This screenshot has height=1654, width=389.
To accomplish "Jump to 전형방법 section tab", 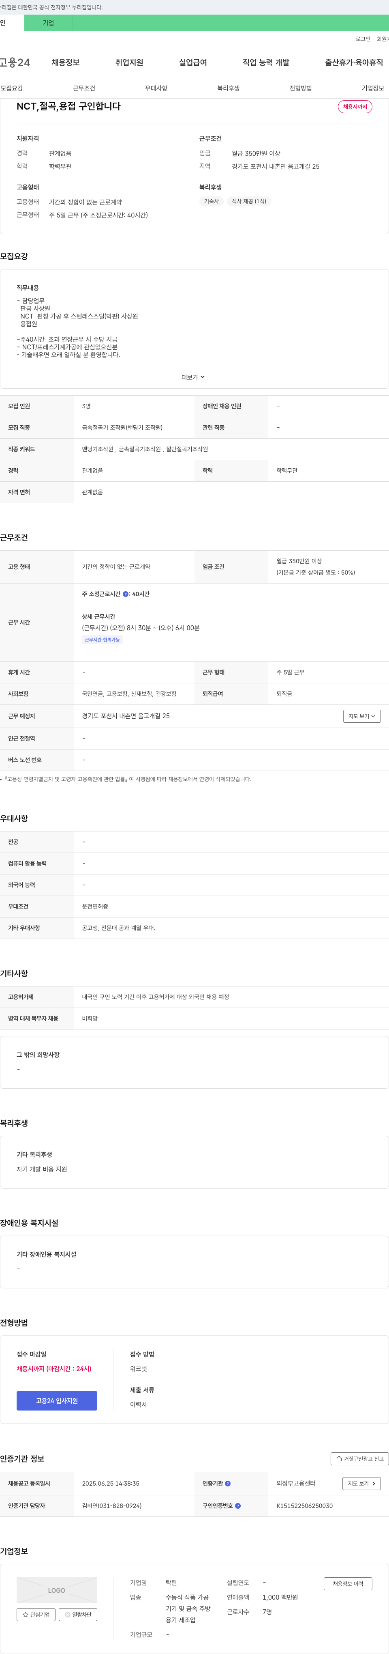I will pyautogui.click(x=301, y=88).
